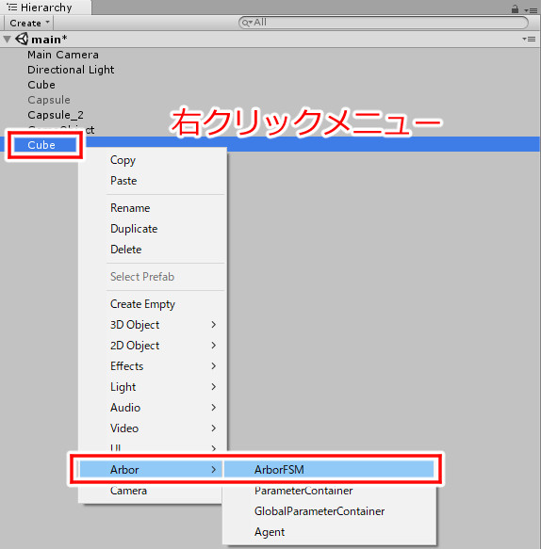Open 3D Object menu entry
This screenshot has width=541, height=549.
pyautogui.click(x=153, y=325)
